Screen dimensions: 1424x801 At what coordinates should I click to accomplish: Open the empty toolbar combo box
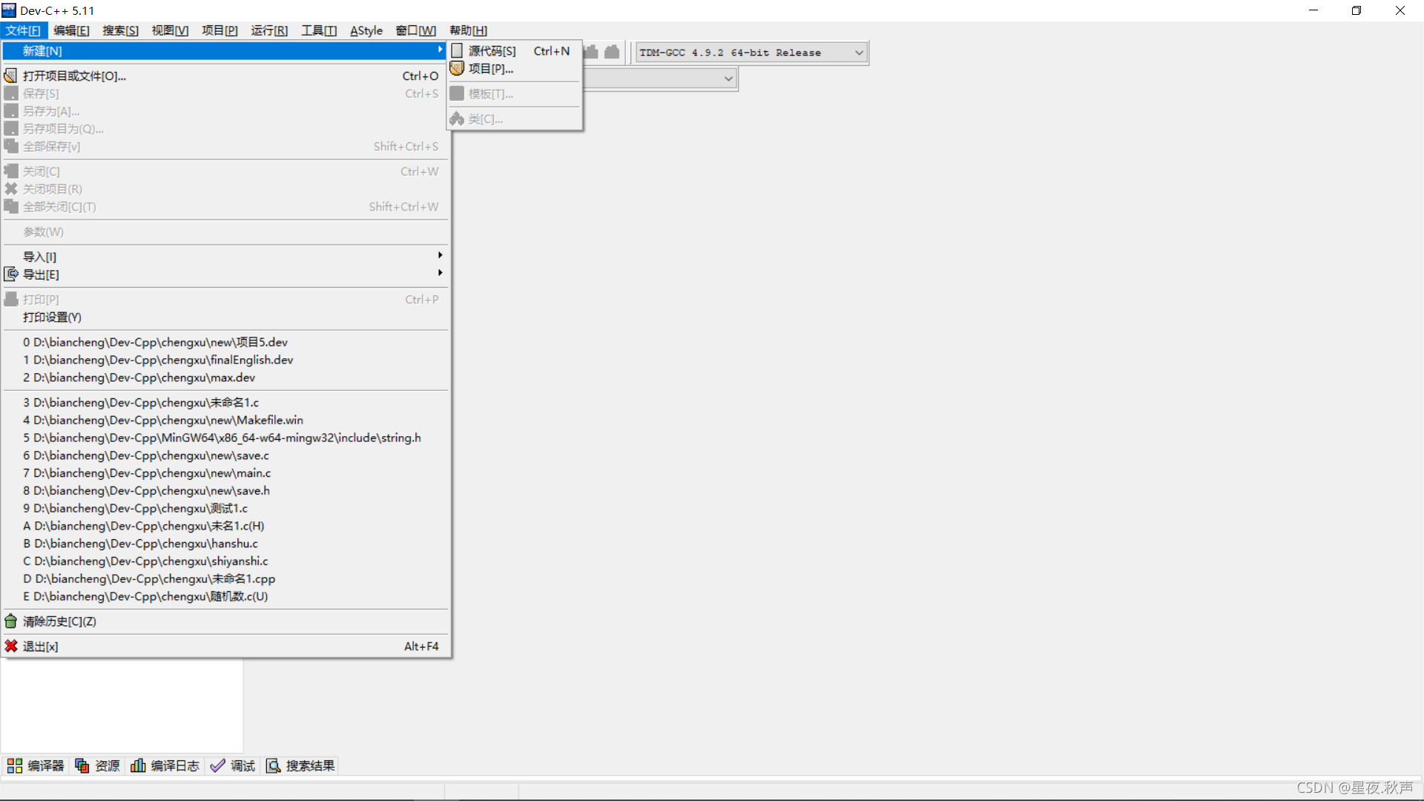tap(728, 78)
